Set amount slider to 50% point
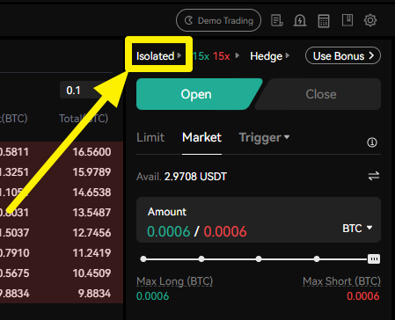 pyautogui.click(x=259, y=259)
